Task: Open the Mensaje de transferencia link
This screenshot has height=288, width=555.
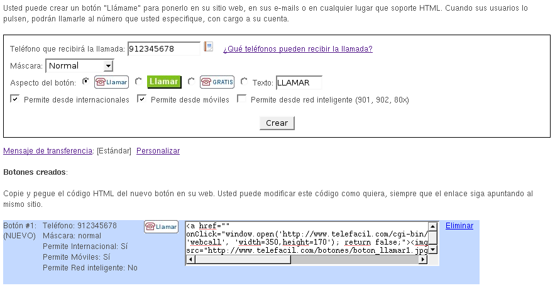Action: pos(48,151)
